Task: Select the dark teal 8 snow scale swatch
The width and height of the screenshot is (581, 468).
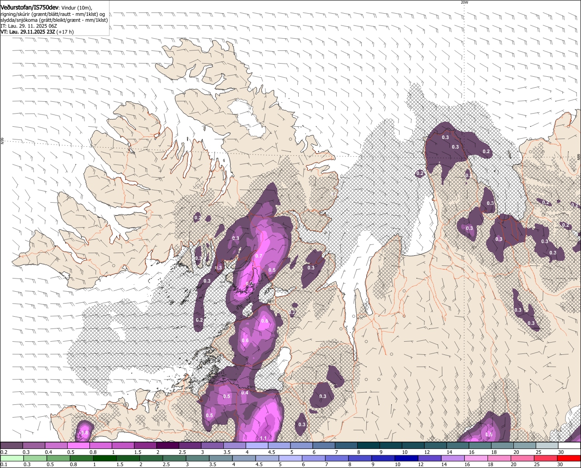Action: 368,446
